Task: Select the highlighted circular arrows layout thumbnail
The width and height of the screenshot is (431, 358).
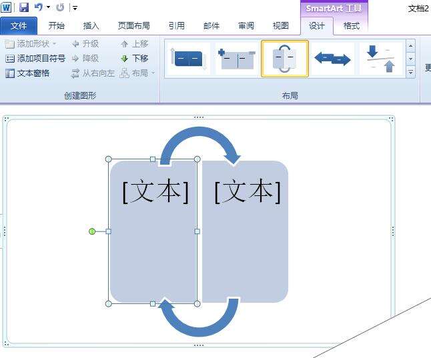Action: pos(285,59)
